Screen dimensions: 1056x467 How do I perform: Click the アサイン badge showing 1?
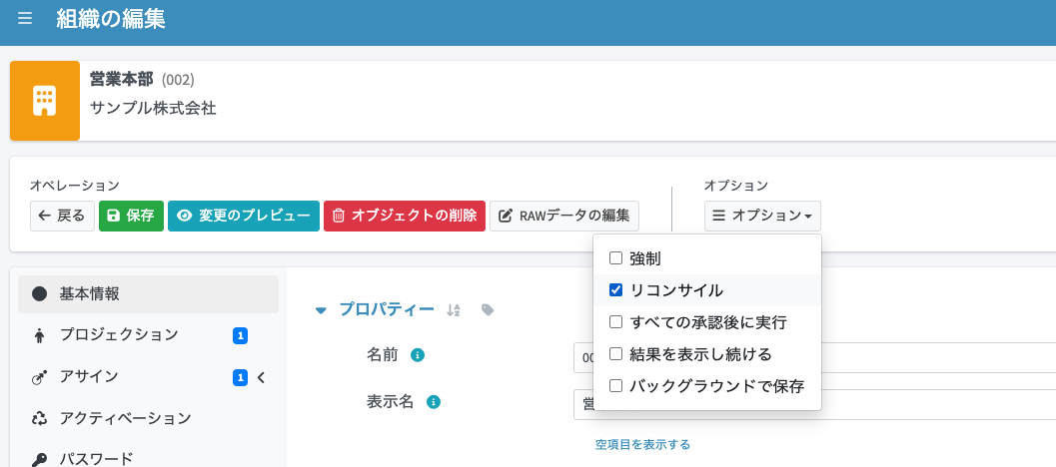click(240, 377)
